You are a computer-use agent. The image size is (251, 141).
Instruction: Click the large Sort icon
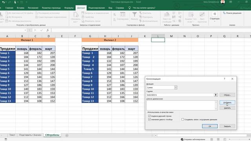click(x=123, y=14)
